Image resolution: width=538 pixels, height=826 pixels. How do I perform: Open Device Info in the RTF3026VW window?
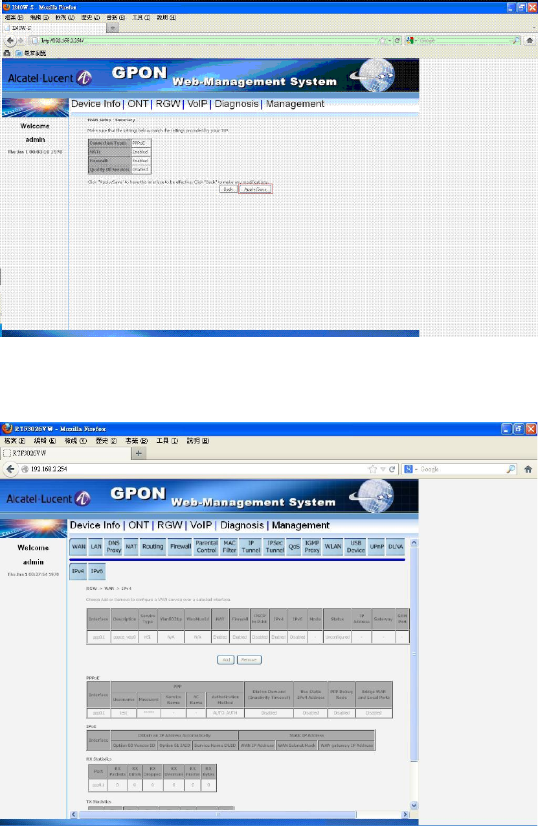click(95, 525)
